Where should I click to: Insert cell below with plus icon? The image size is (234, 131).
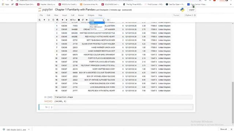(44, 20)
